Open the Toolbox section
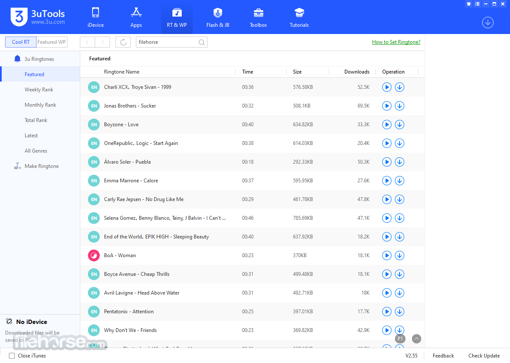This screenshot has width=510, height=363. click(x=258, y=17)
